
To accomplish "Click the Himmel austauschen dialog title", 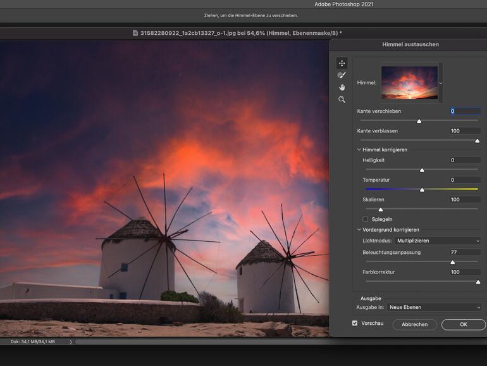I will pos(410,44).
